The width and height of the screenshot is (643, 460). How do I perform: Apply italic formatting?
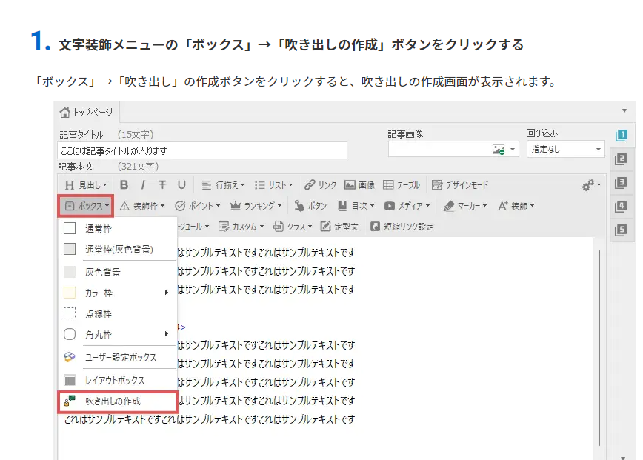click(143, 185)
